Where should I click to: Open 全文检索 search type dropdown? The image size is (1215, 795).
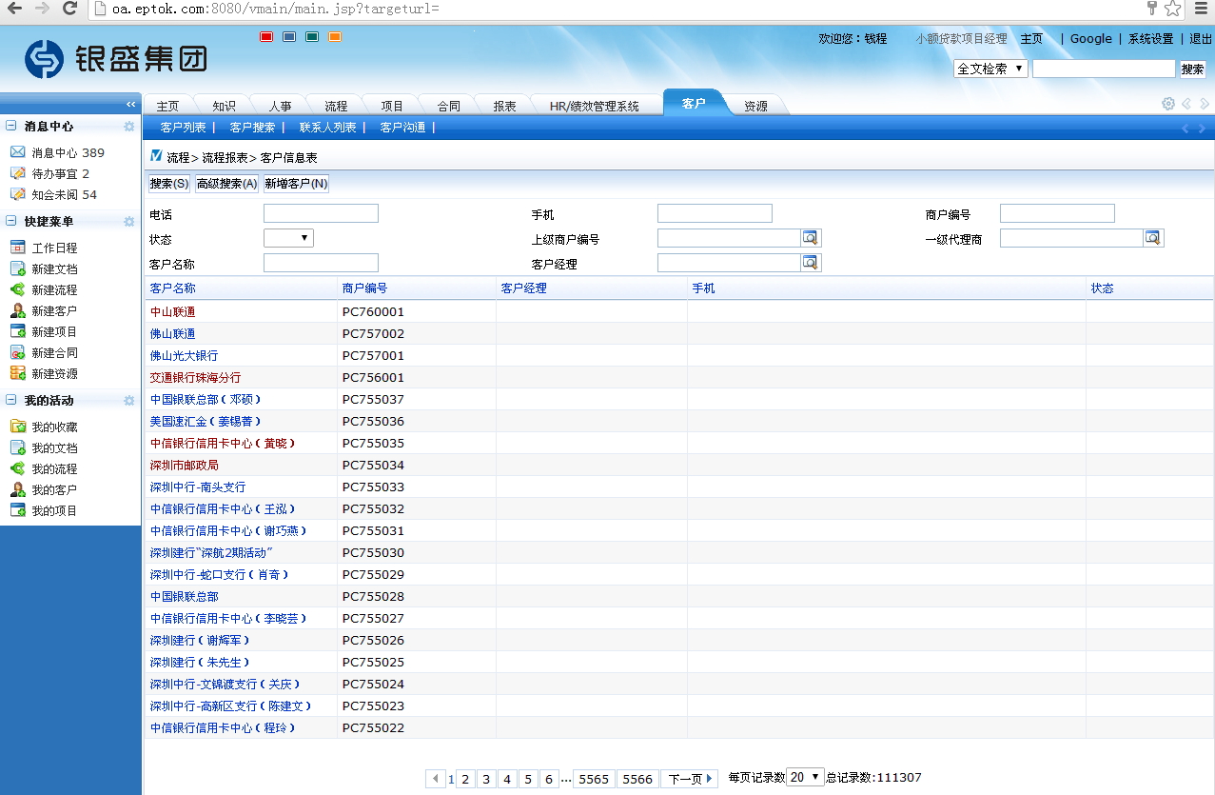(x=990, y=69)
